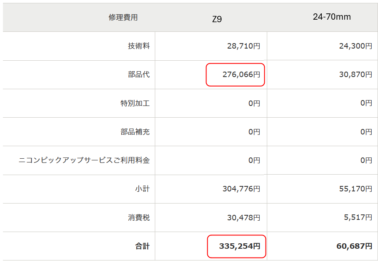Click the 304,776円 subtotal cell
378x263 pixels.
click(x=241, y=189)
